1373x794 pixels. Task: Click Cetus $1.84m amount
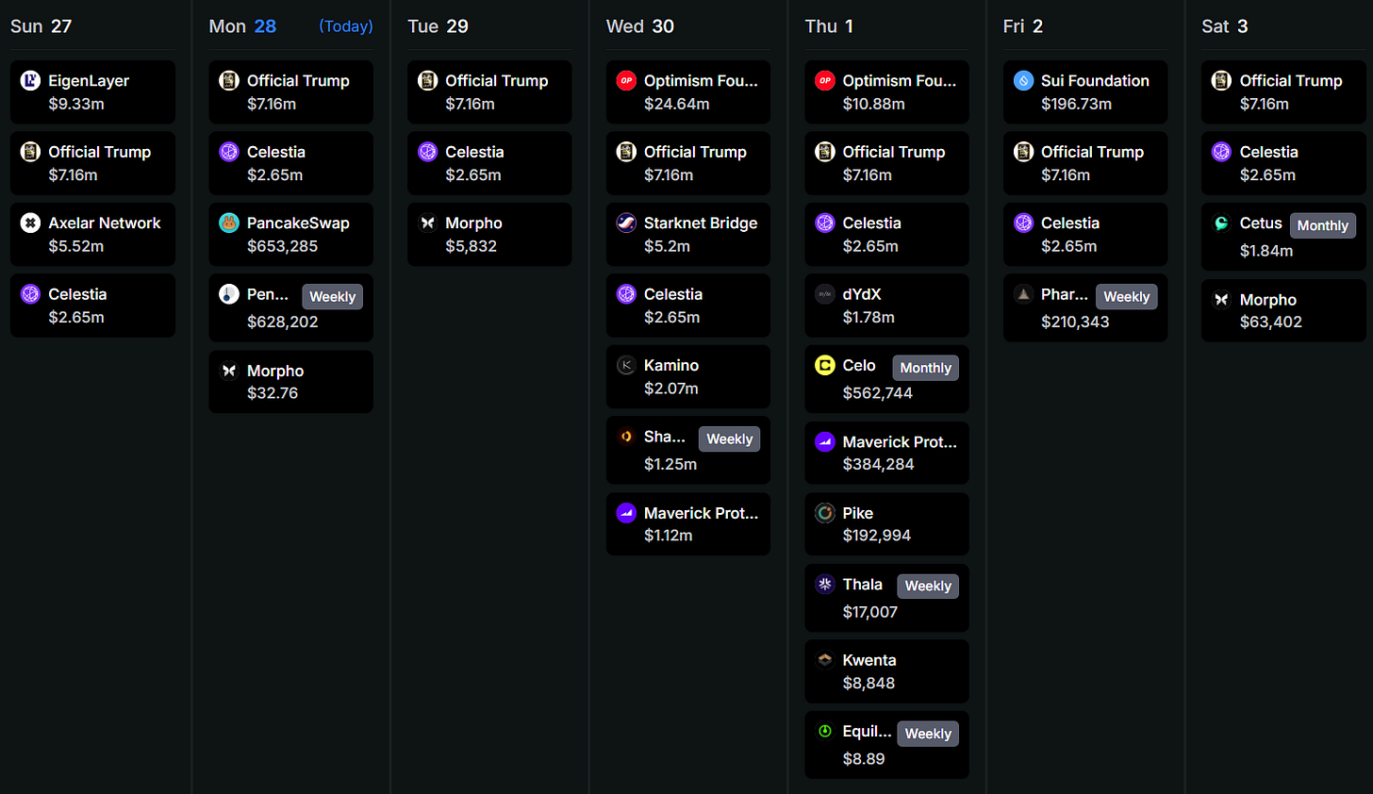[x=1266, y=251]
